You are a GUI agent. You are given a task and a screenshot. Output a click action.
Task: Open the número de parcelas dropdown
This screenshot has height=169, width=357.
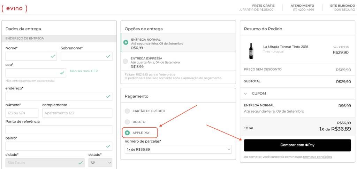coord(178,150)
